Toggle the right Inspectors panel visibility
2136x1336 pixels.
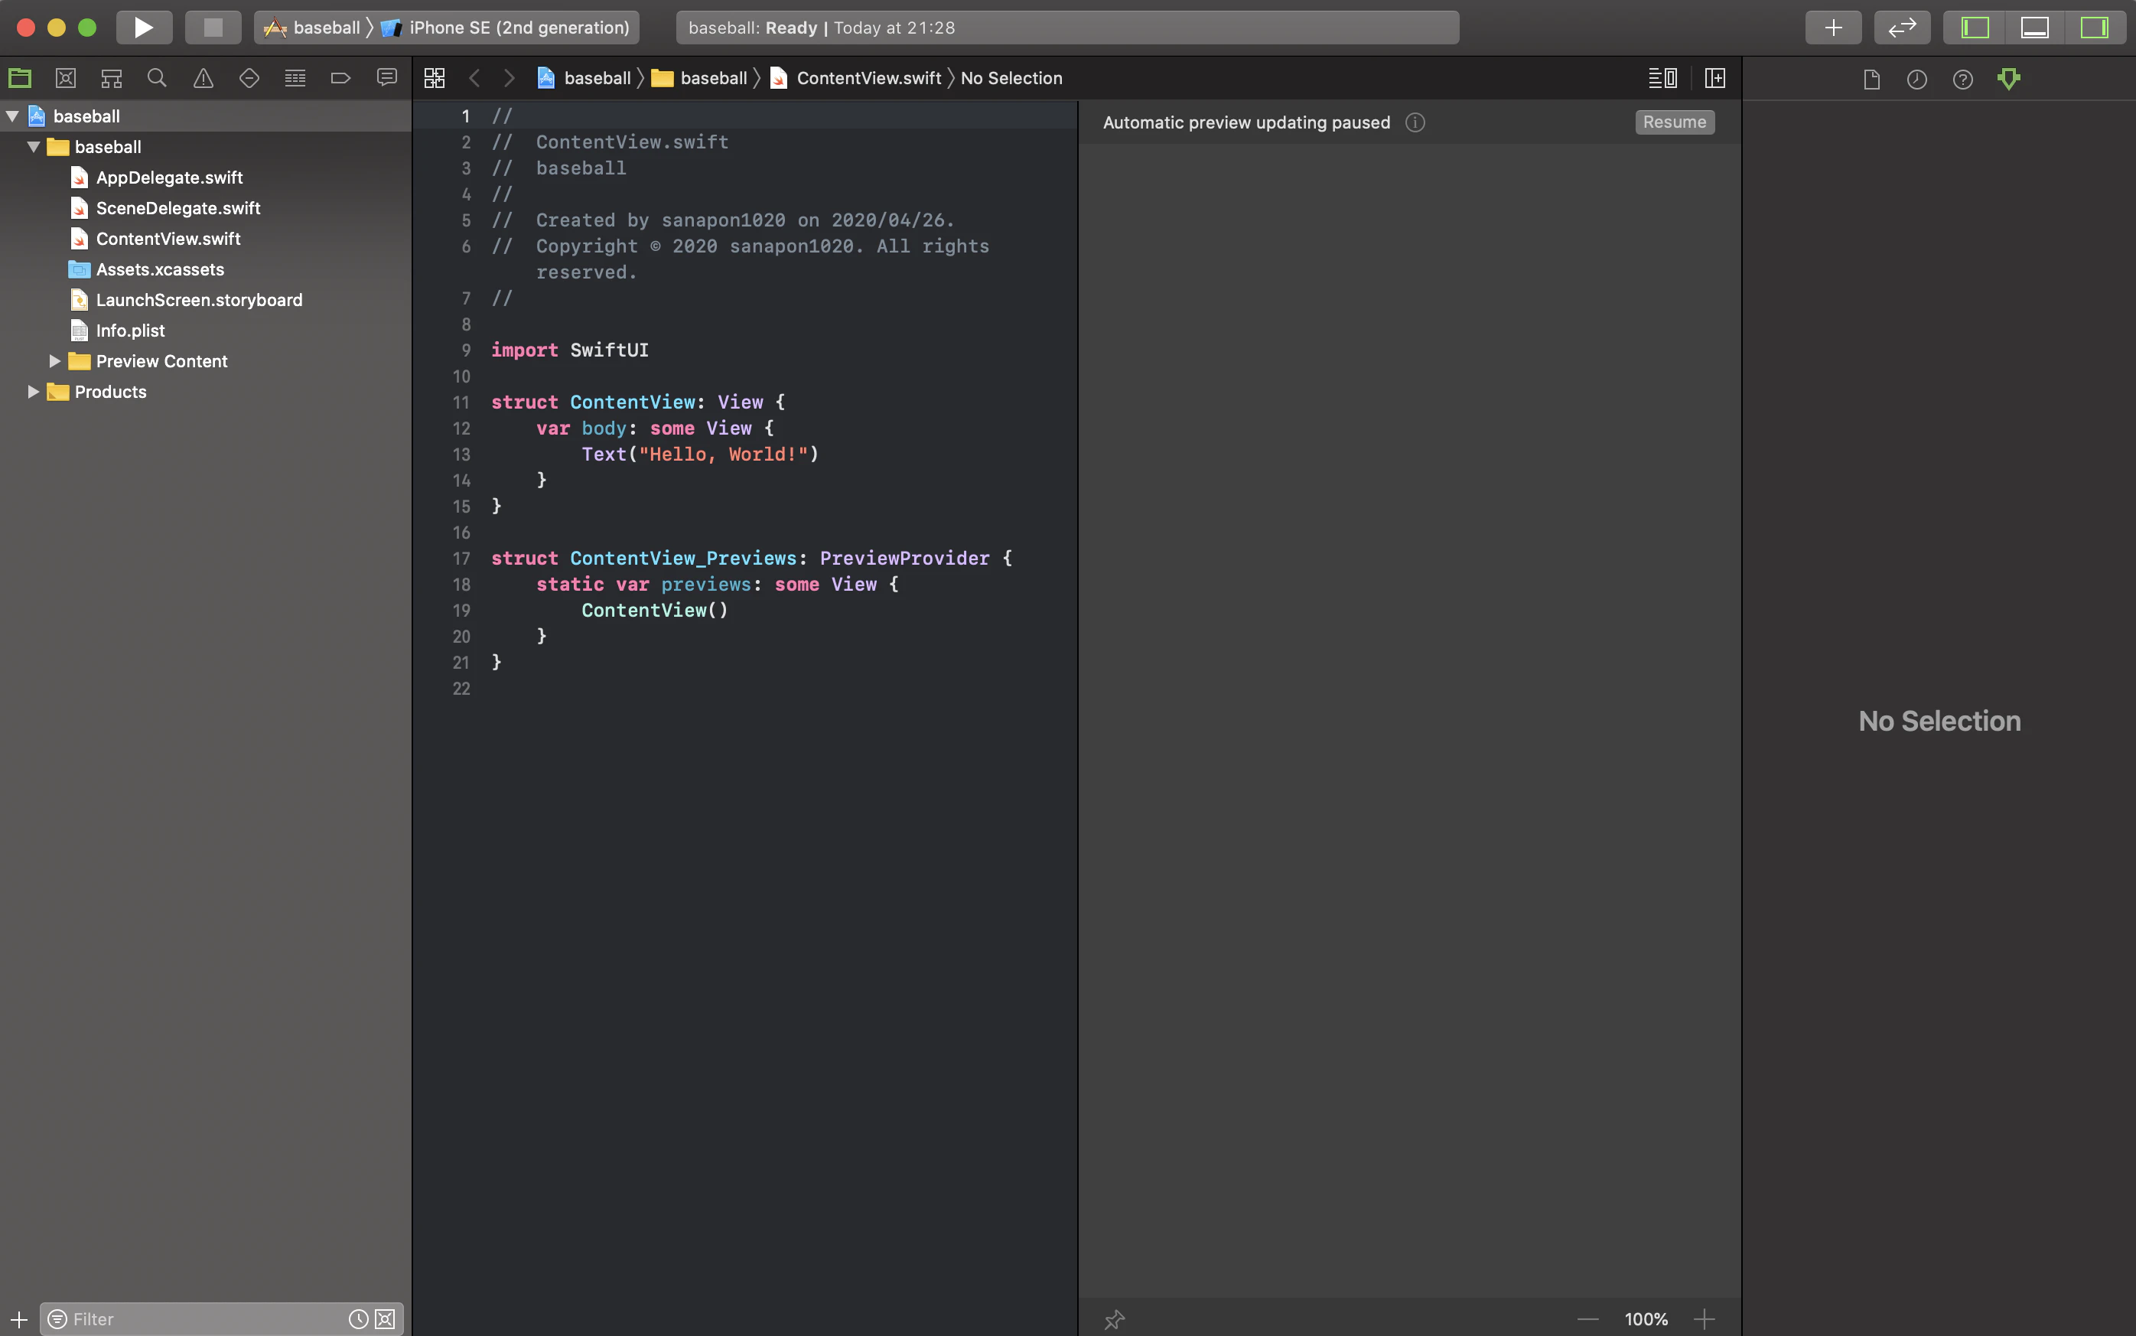(x=2094, y=28)
